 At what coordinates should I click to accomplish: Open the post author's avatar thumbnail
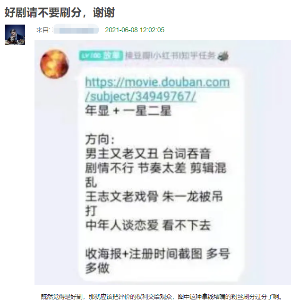15,35
